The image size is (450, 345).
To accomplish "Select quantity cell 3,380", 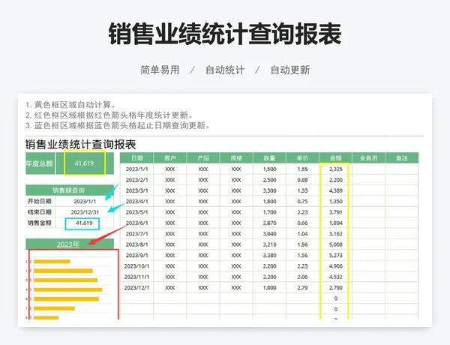I will pyautogui.click(x=269, y=255).
